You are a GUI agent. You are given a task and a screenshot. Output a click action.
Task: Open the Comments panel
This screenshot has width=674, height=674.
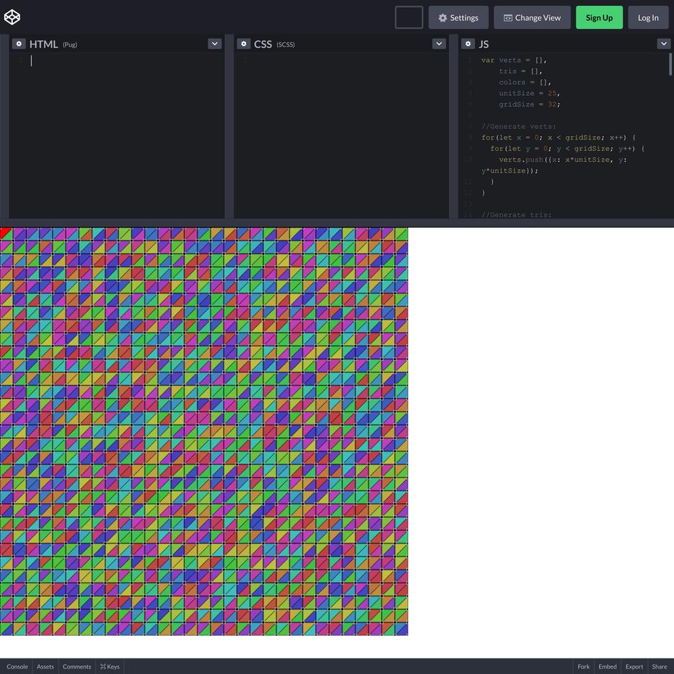coord(77,667)
